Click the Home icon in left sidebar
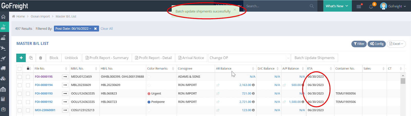The height and width of the screenshot is (116, 411). pos(3,17)
